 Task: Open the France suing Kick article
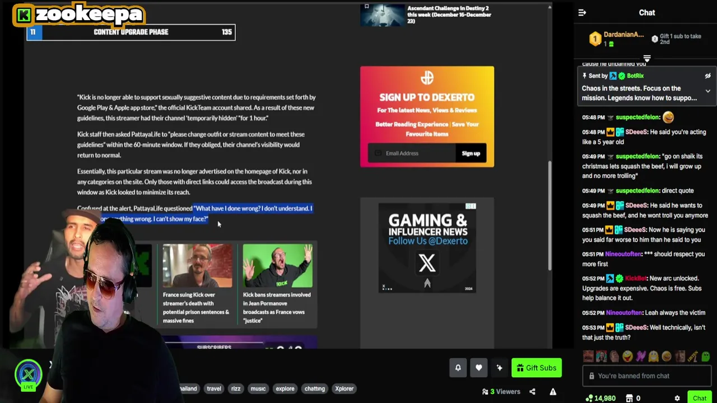point(196,307)
